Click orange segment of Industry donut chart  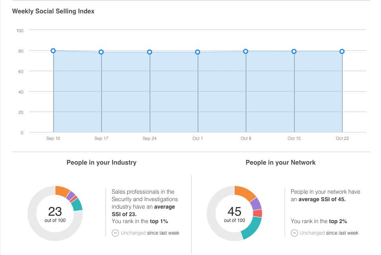tap(62, 191)
